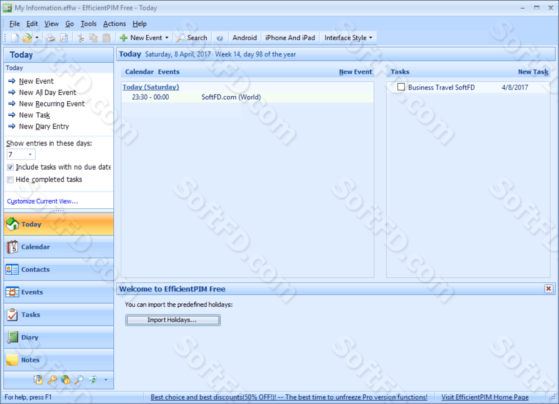This screenshot has height=404, width=559.
Task: Open the Interface Style dropdown
Action: pyautogui.click(x=348, y=38)
